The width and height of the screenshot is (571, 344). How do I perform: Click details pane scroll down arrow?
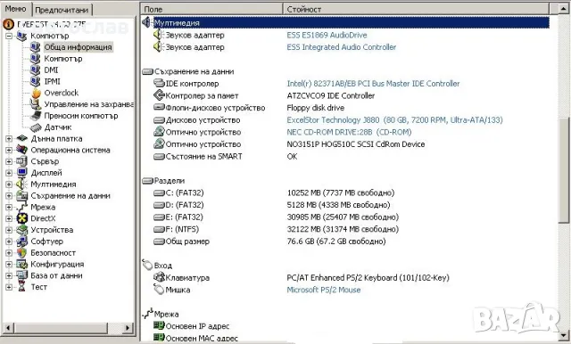[564, 335]
